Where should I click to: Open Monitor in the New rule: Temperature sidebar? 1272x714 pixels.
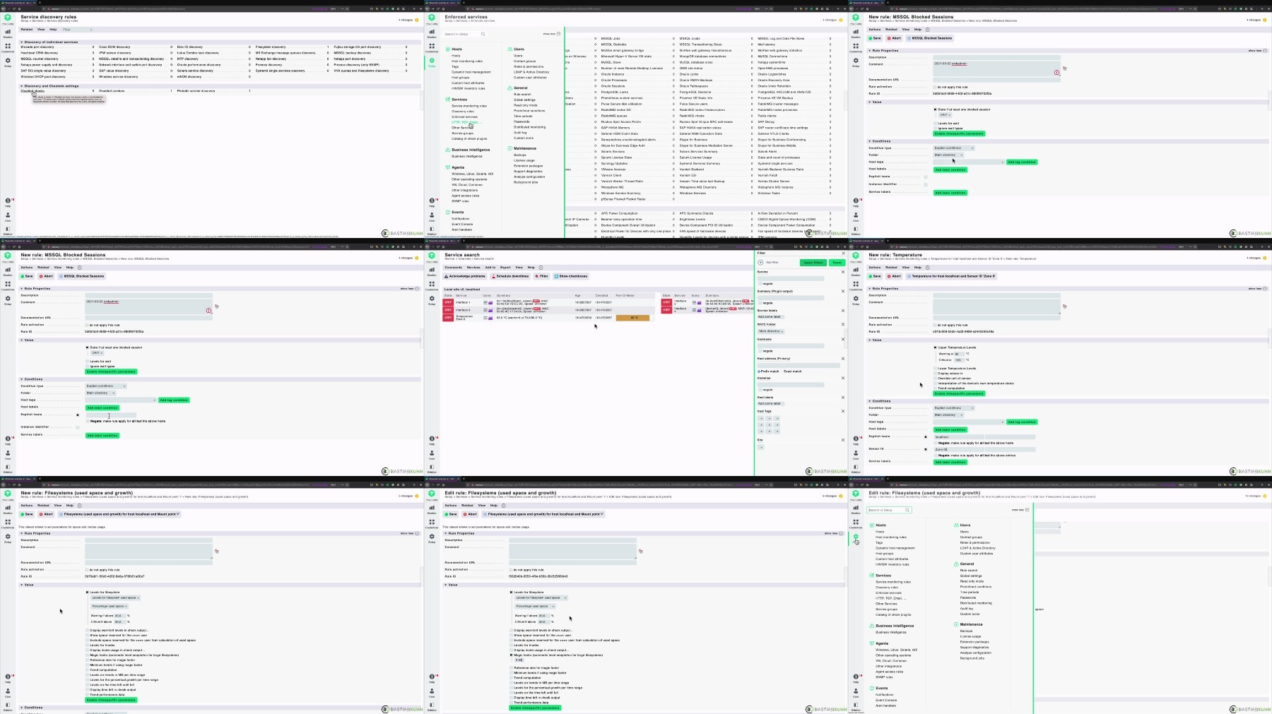[856, 271]
